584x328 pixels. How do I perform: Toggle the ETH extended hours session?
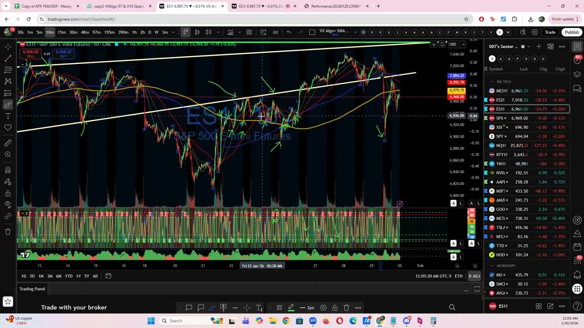[x=459, y=276]
